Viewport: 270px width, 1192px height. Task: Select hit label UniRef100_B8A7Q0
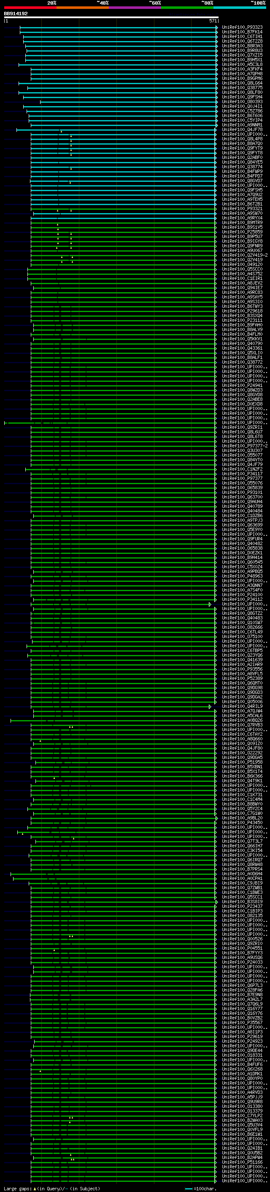pos(242,143)
